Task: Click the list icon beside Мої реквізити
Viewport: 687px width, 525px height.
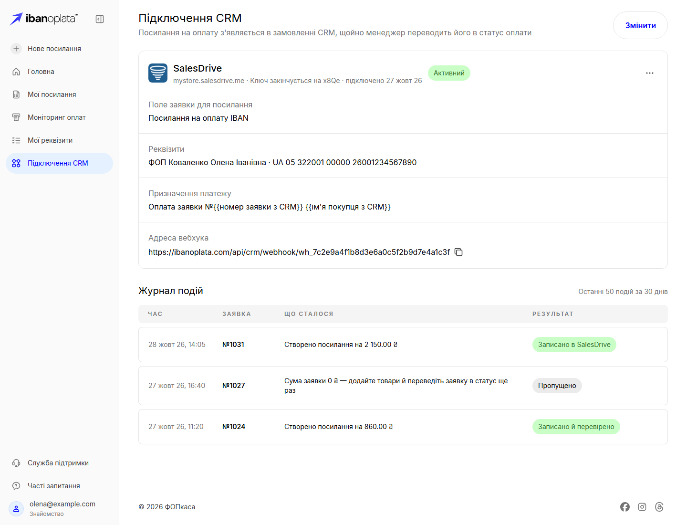Action: pyautogui.click(x=16, y=140)
